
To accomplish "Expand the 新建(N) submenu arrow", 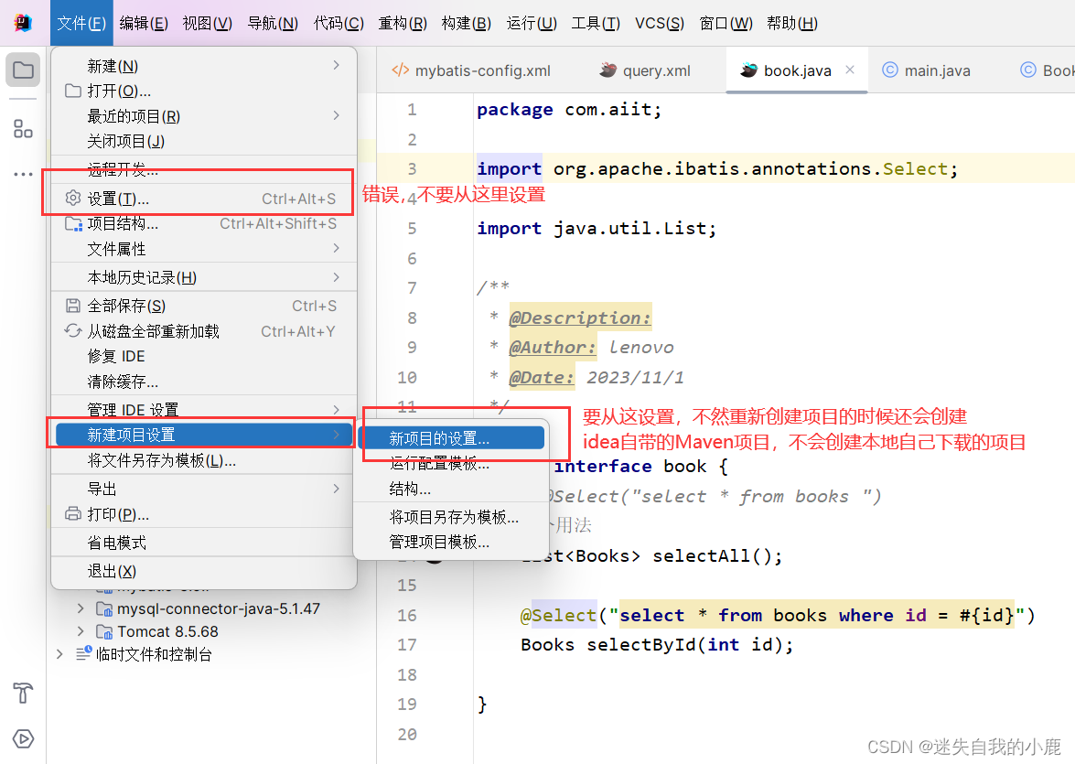I will tap(336, 65).
